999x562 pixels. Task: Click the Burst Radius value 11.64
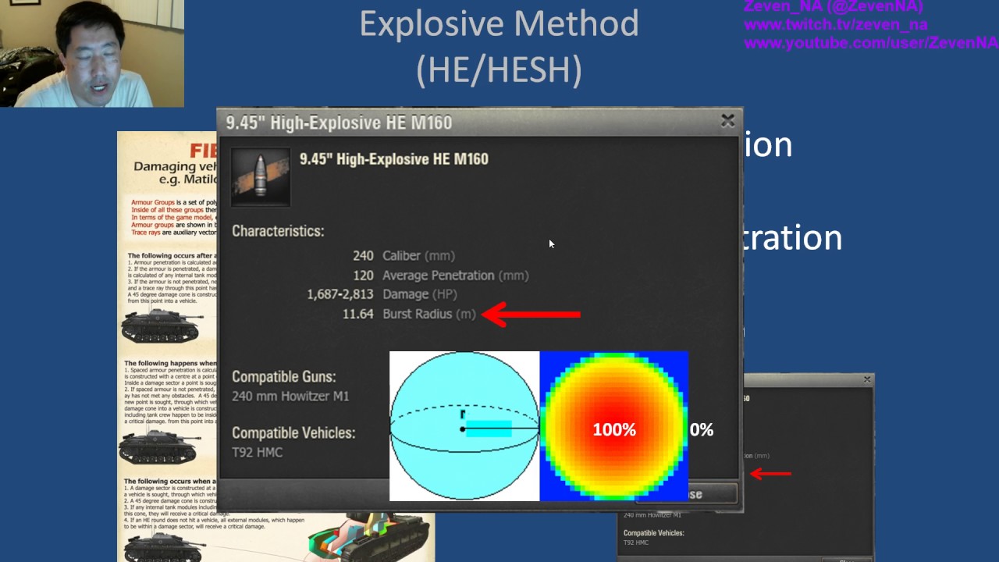(x=357, y=314)
